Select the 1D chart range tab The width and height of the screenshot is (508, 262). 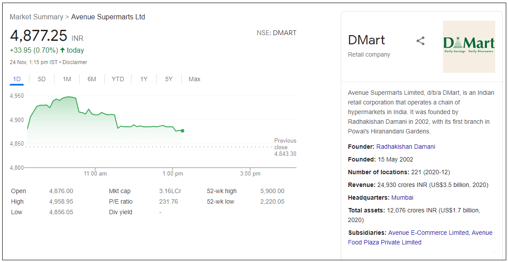click(17, 79)
